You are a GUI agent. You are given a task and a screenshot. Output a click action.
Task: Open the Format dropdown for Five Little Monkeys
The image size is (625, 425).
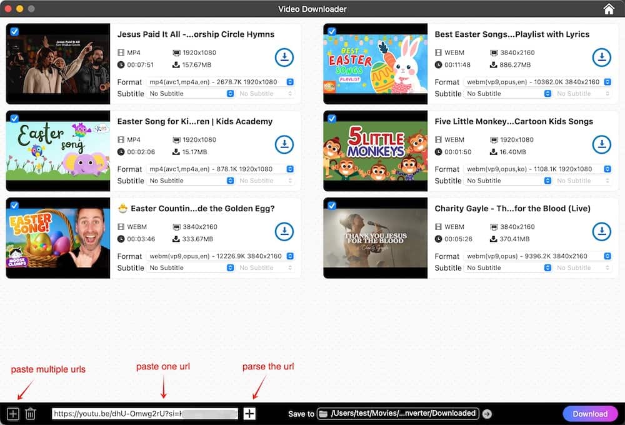click(x=538, y=169)
